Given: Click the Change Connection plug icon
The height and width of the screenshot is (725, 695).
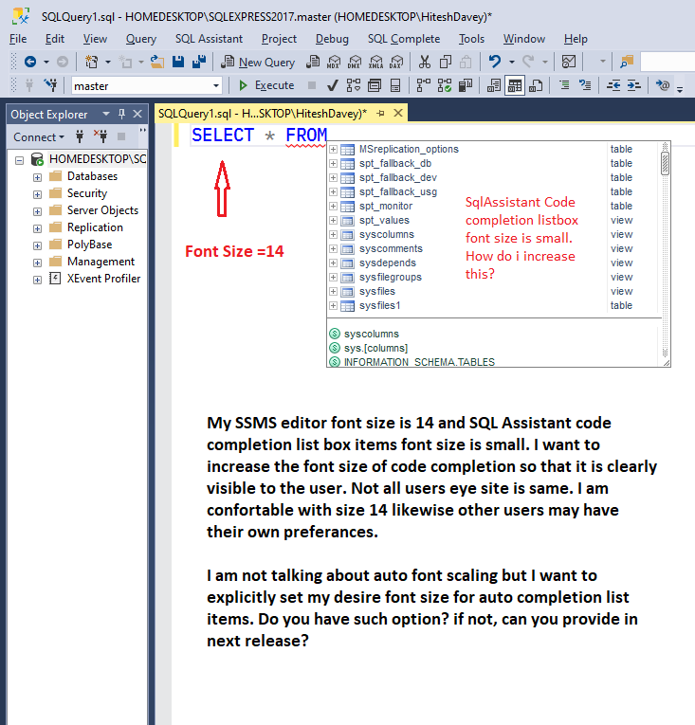Looking at the screenshot, I should (x=50, y=85).
